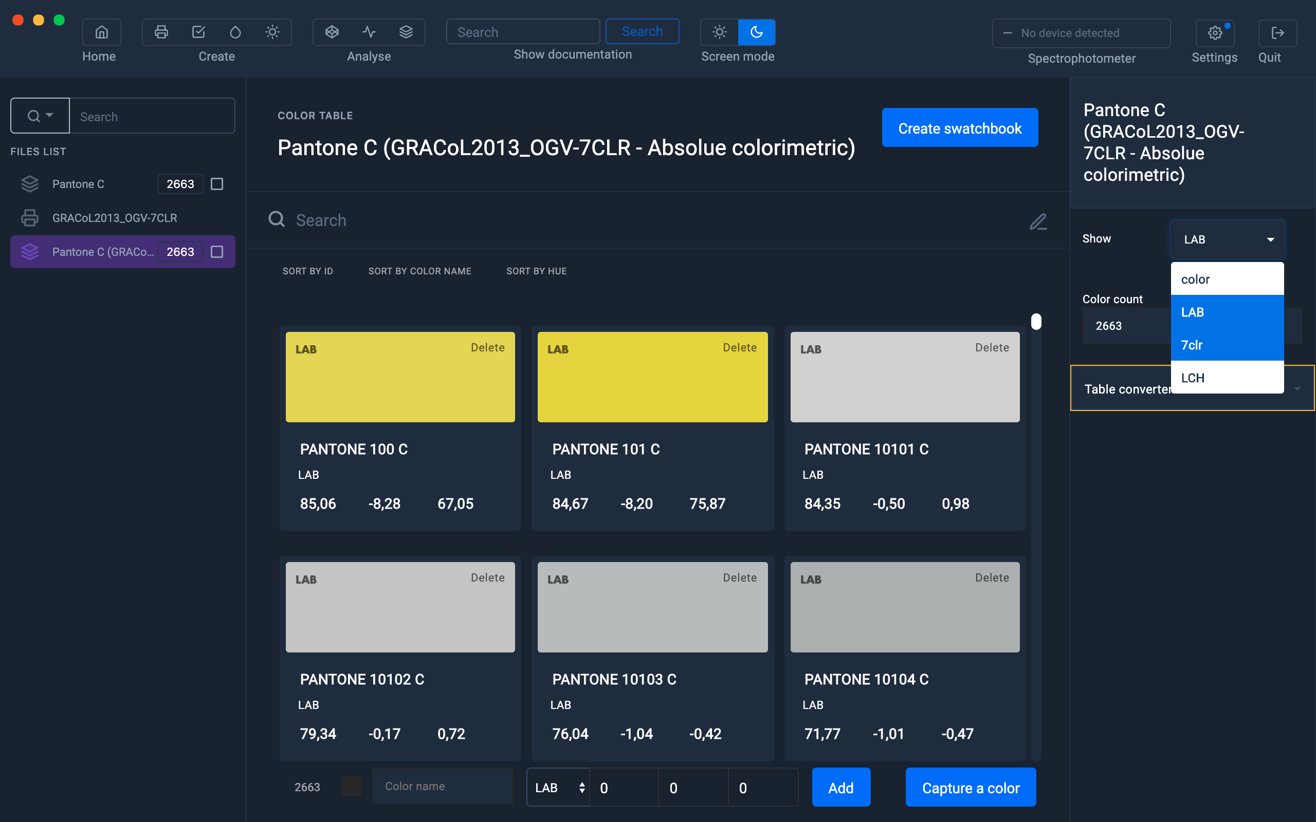This screenshot has width=1316, height=822.
Task: Open Settings gear icon
Action: [x=1215, y=33]
